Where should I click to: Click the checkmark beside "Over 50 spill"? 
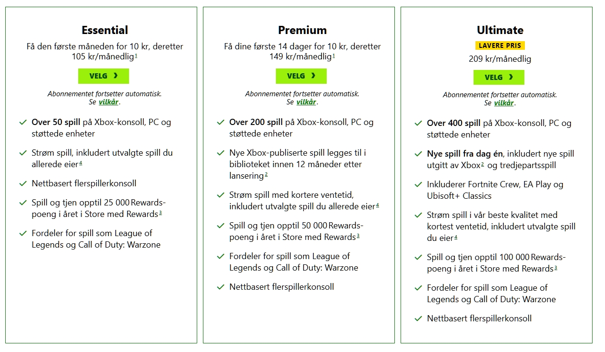pyautogui.click(x=23, y=122)
